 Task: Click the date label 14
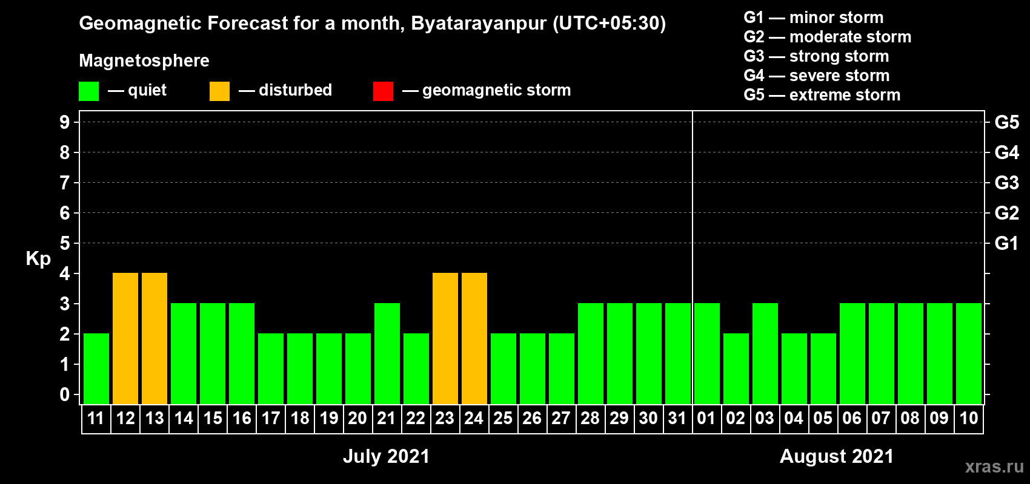tap(184, 418)
